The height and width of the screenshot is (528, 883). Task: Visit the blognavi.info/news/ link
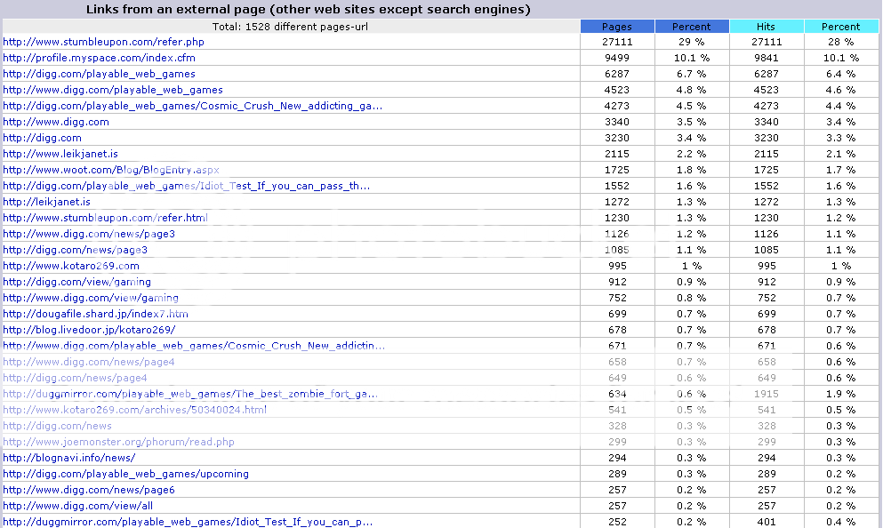pos(68,458)
